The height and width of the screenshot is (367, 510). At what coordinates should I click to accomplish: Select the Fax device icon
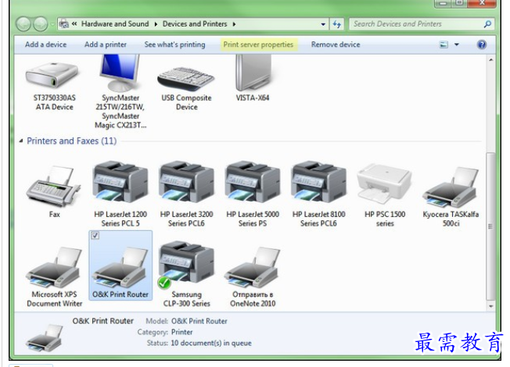coord(54,187)
